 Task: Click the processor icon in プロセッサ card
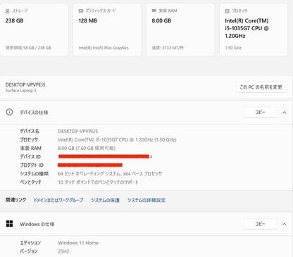pyautogui.click(x=227, y=11)
